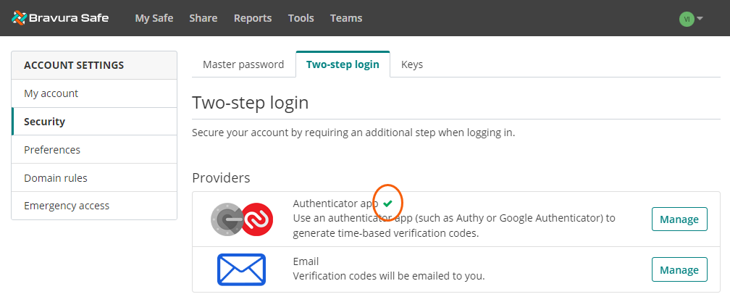Viewport: 730px width, 302px height.
Task: Expand the account dropdown arrow
Action: 700,19
